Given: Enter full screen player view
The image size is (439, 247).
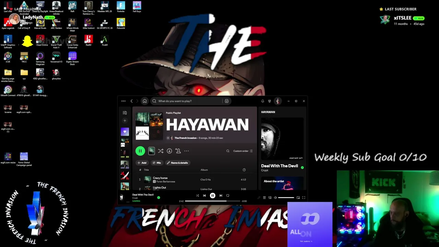Looking at the screenshot, I should pyautogui.click(x=304, y=198).
